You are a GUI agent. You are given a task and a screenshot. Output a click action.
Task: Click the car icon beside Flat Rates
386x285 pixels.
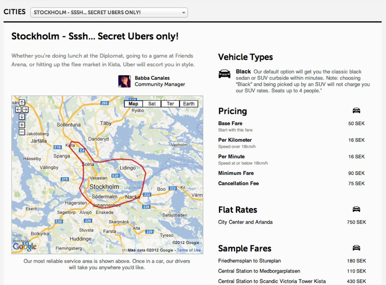pyautogui.click(x=357, y=209)
